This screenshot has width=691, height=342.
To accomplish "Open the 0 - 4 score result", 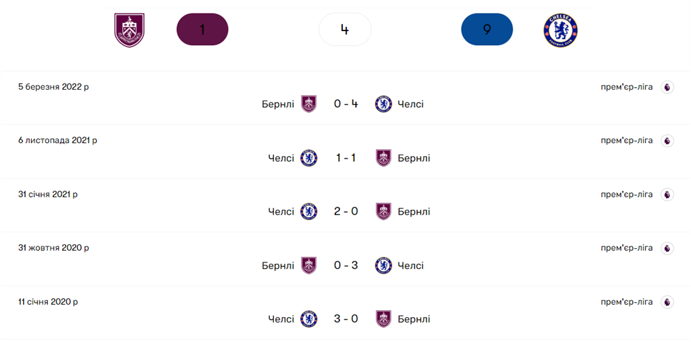I will pyautogui.click(x=345, y=104).
